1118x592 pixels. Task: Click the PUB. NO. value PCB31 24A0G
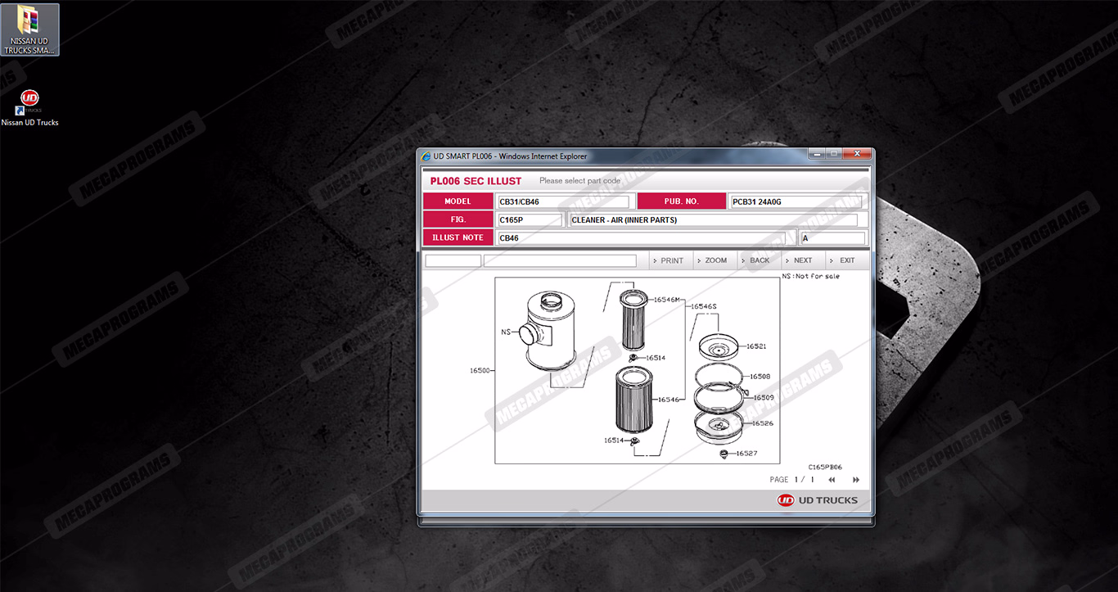(796, 201)
